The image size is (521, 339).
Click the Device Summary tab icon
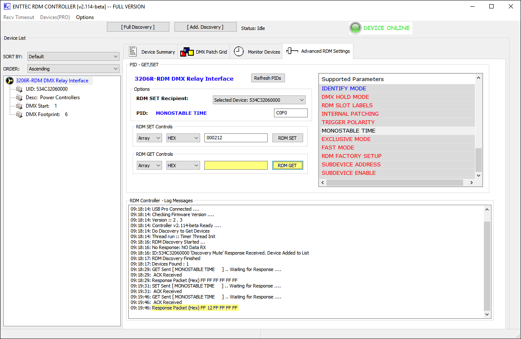pyautogui.click(x=133, y=52)
